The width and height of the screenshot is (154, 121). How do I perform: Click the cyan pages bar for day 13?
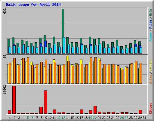click(64, 45)
